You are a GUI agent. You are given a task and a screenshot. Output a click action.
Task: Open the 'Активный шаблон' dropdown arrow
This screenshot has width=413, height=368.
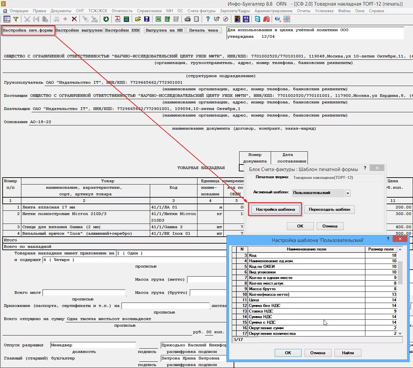(x=348, y=193)
